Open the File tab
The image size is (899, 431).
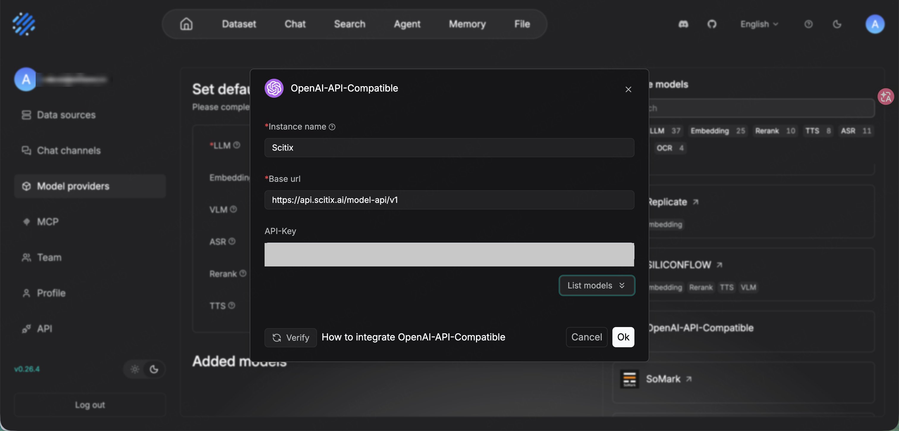click(522, 24)
